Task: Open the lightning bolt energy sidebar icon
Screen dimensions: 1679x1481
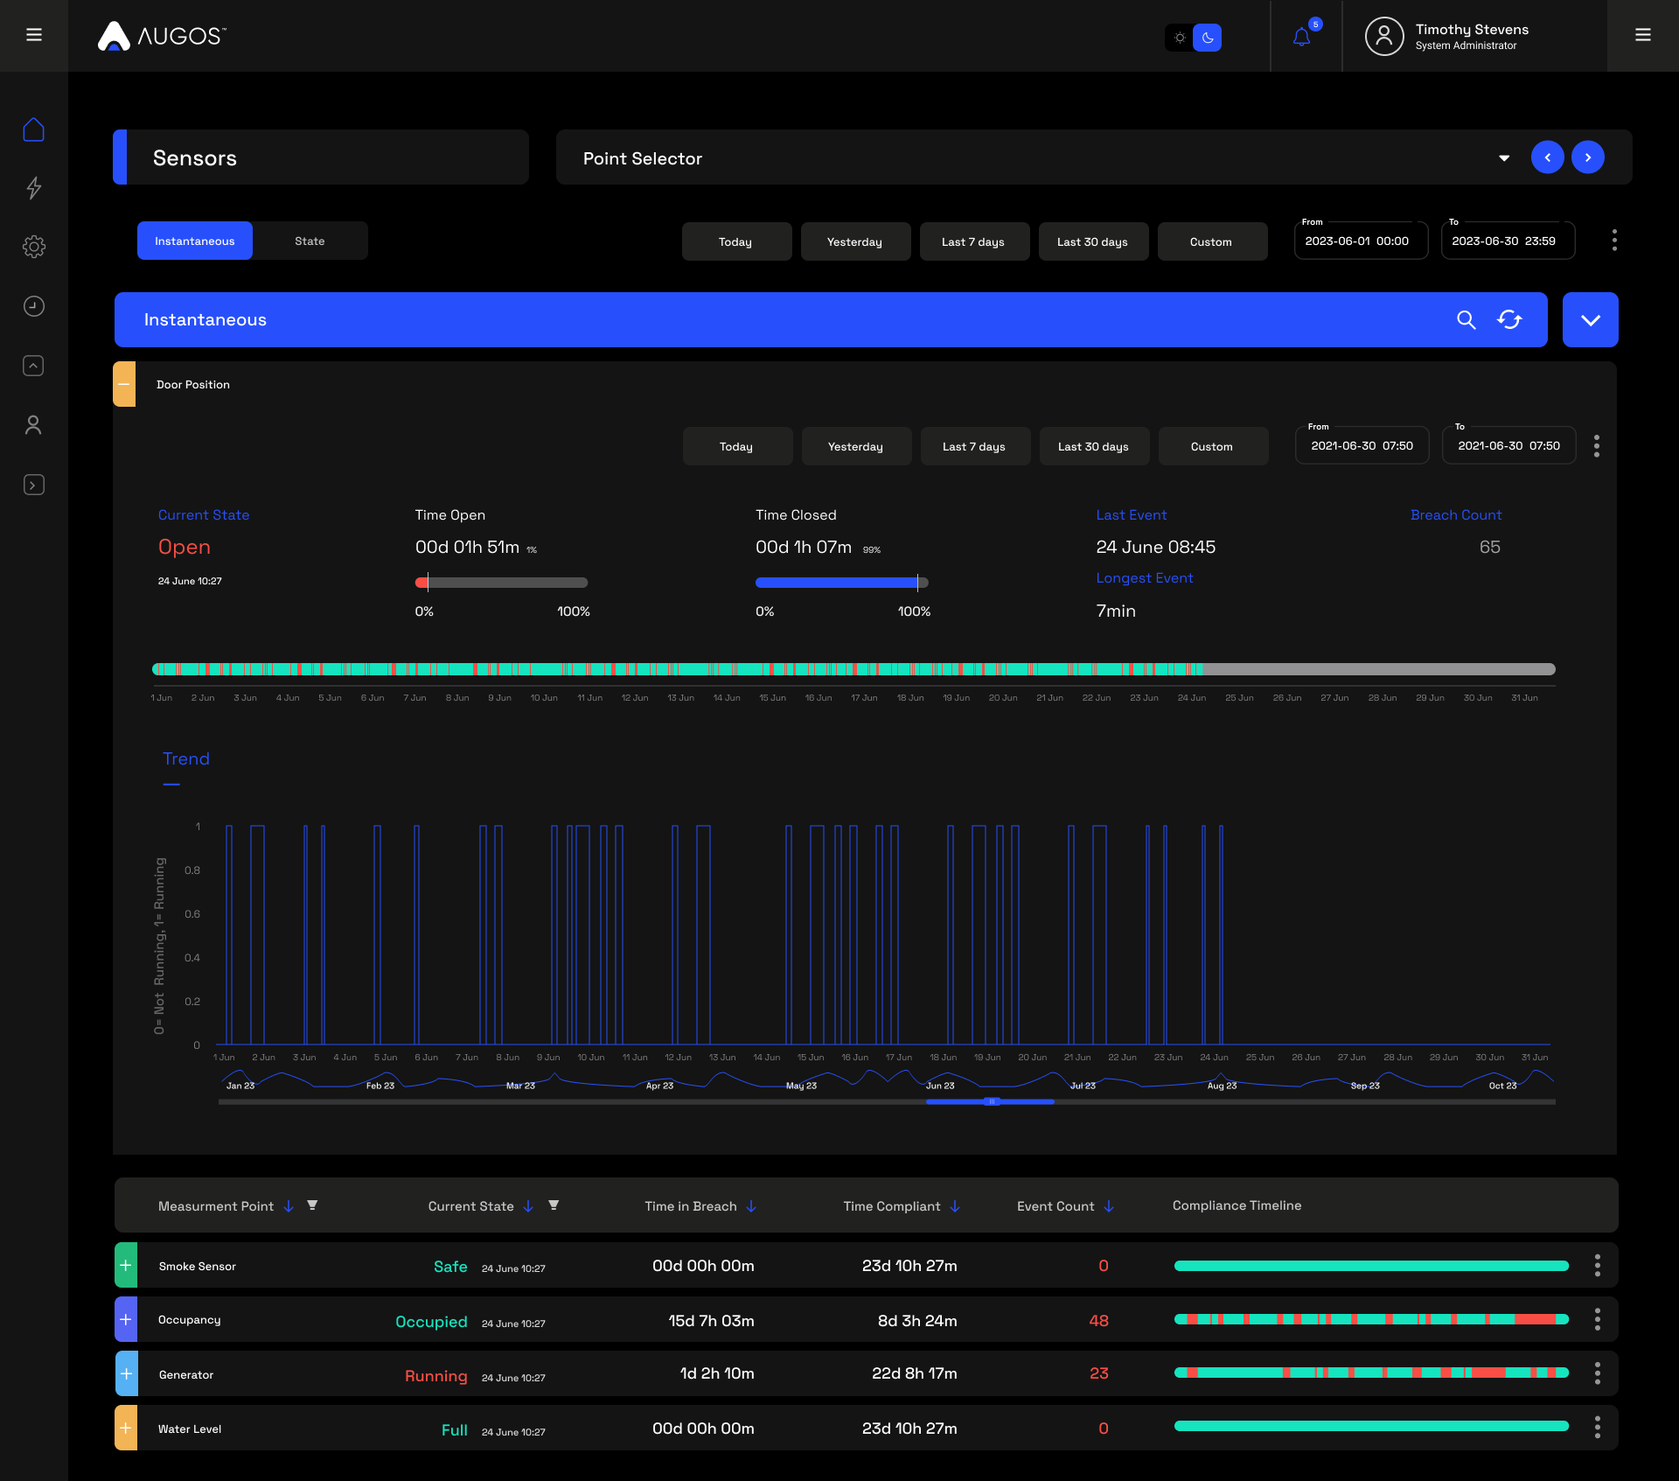Action: (33, 188)
